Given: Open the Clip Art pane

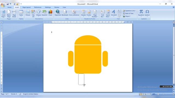Looking at the screenshot, I should click(x=33, y=13).
